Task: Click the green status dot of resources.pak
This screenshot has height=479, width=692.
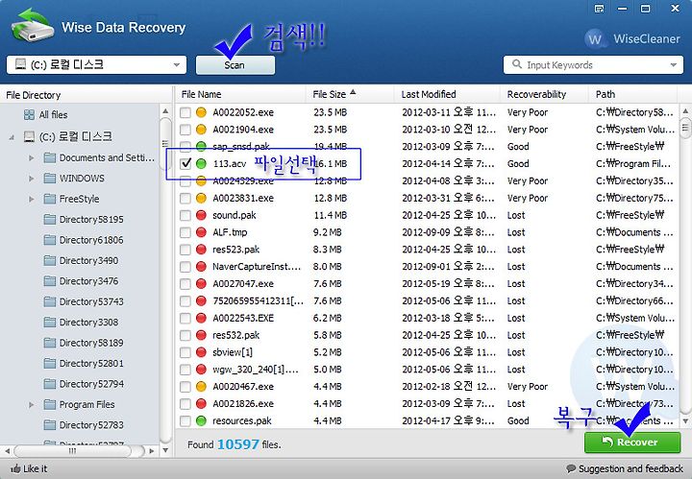Action: (201, 420)
